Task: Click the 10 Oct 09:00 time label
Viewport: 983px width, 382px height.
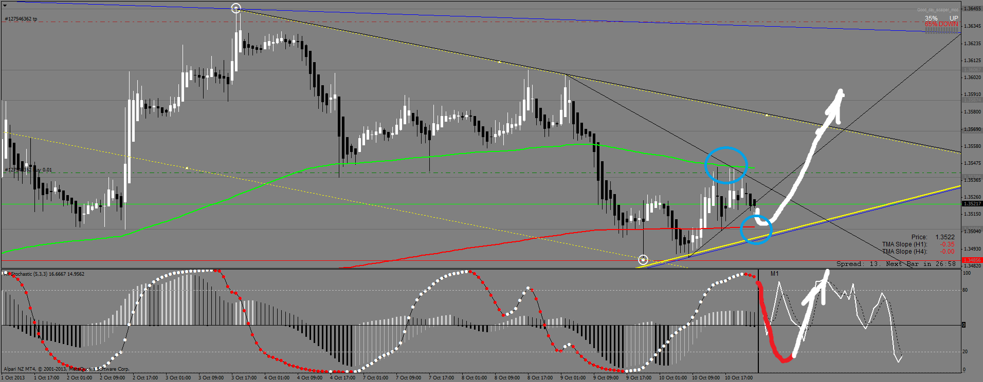Action: click(x=706, y=378)
